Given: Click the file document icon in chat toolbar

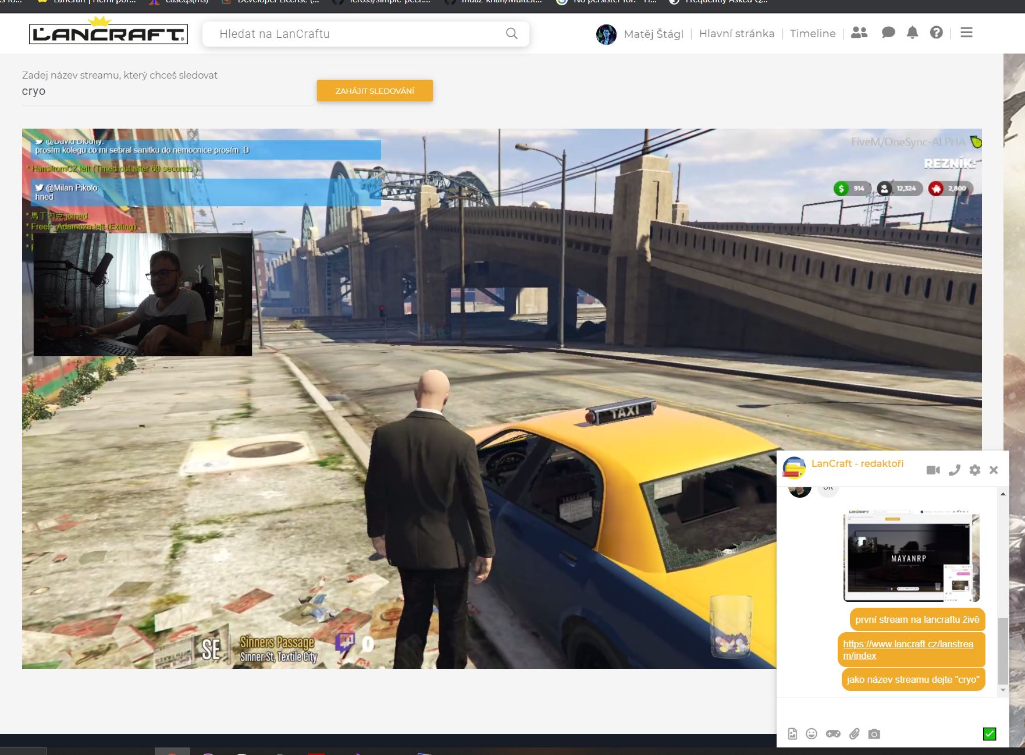Looking at the screenshot, I should (792, 733).
